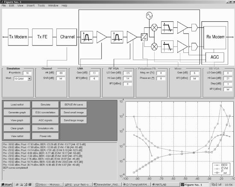Show the EQU constellation
Image resolution: width=235 pixels, height=187 pixels.
click(x=45, y=112)
